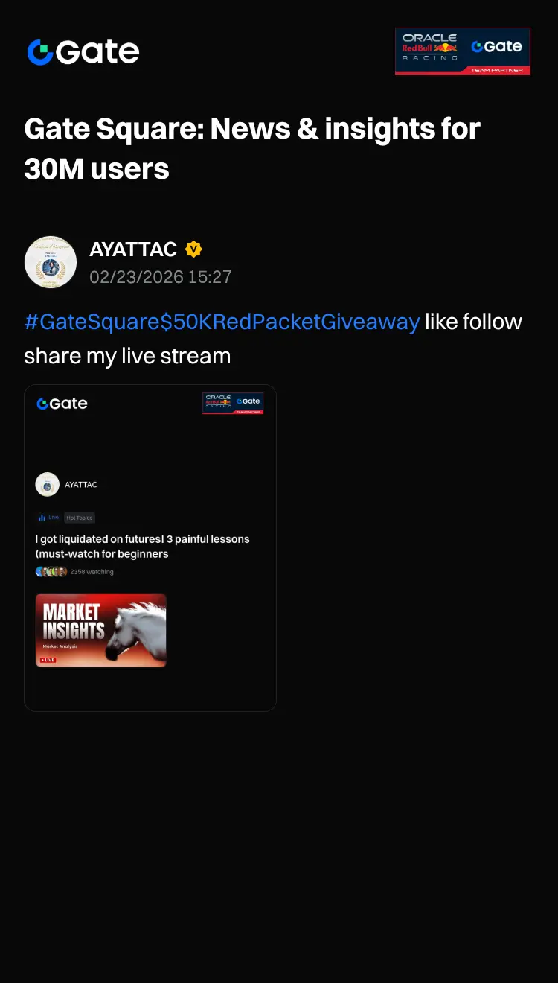
Task: Click the Gate logo at the page top
Action: pos(83,52)
